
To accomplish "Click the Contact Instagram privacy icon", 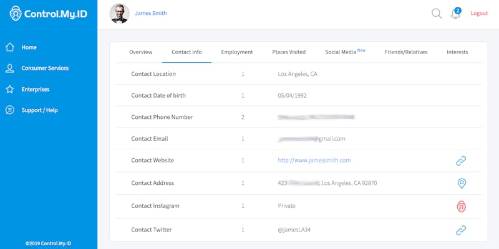I will pos(462,206).
